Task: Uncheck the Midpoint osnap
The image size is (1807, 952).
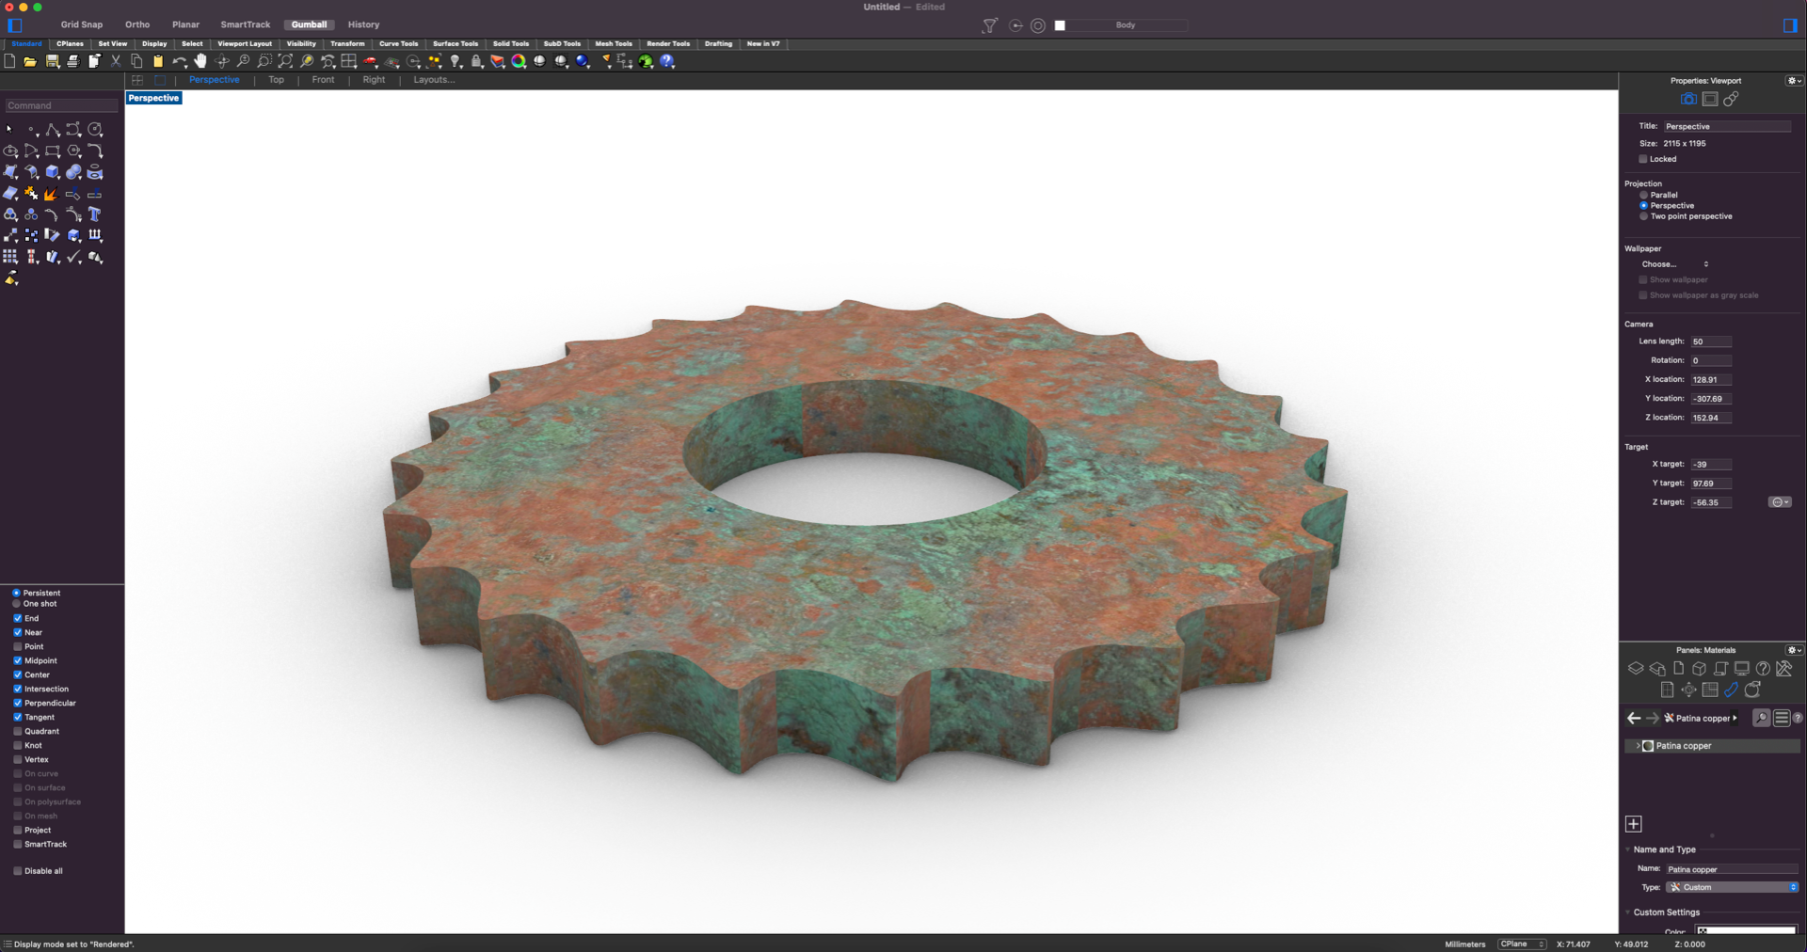Action: tap(18, 660)
